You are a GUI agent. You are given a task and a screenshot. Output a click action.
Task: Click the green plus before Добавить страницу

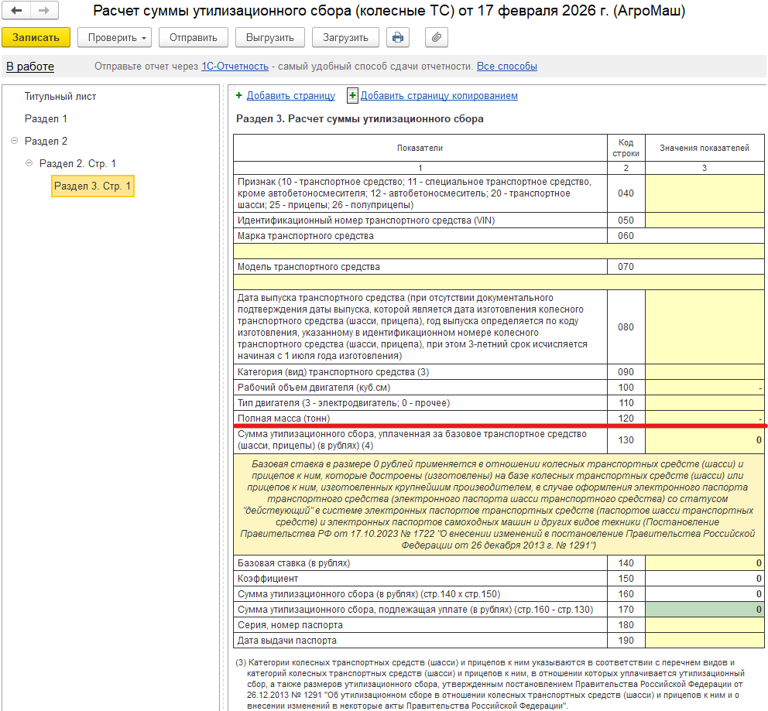[x=239, y=96]
